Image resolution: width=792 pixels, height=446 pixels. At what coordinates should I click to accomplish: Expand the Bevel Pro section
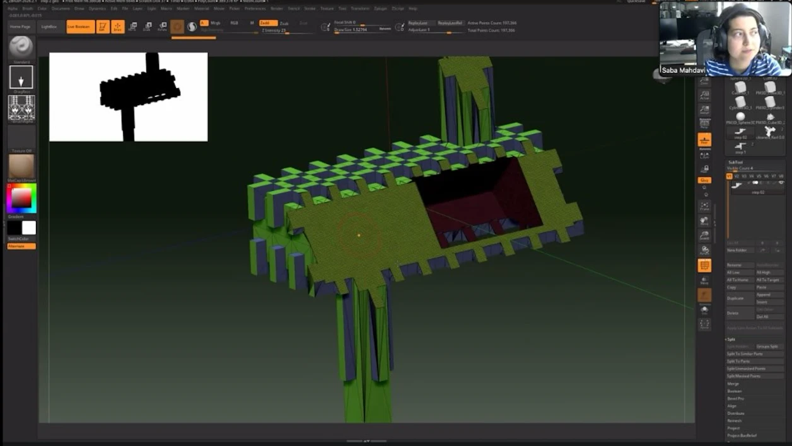735,399
